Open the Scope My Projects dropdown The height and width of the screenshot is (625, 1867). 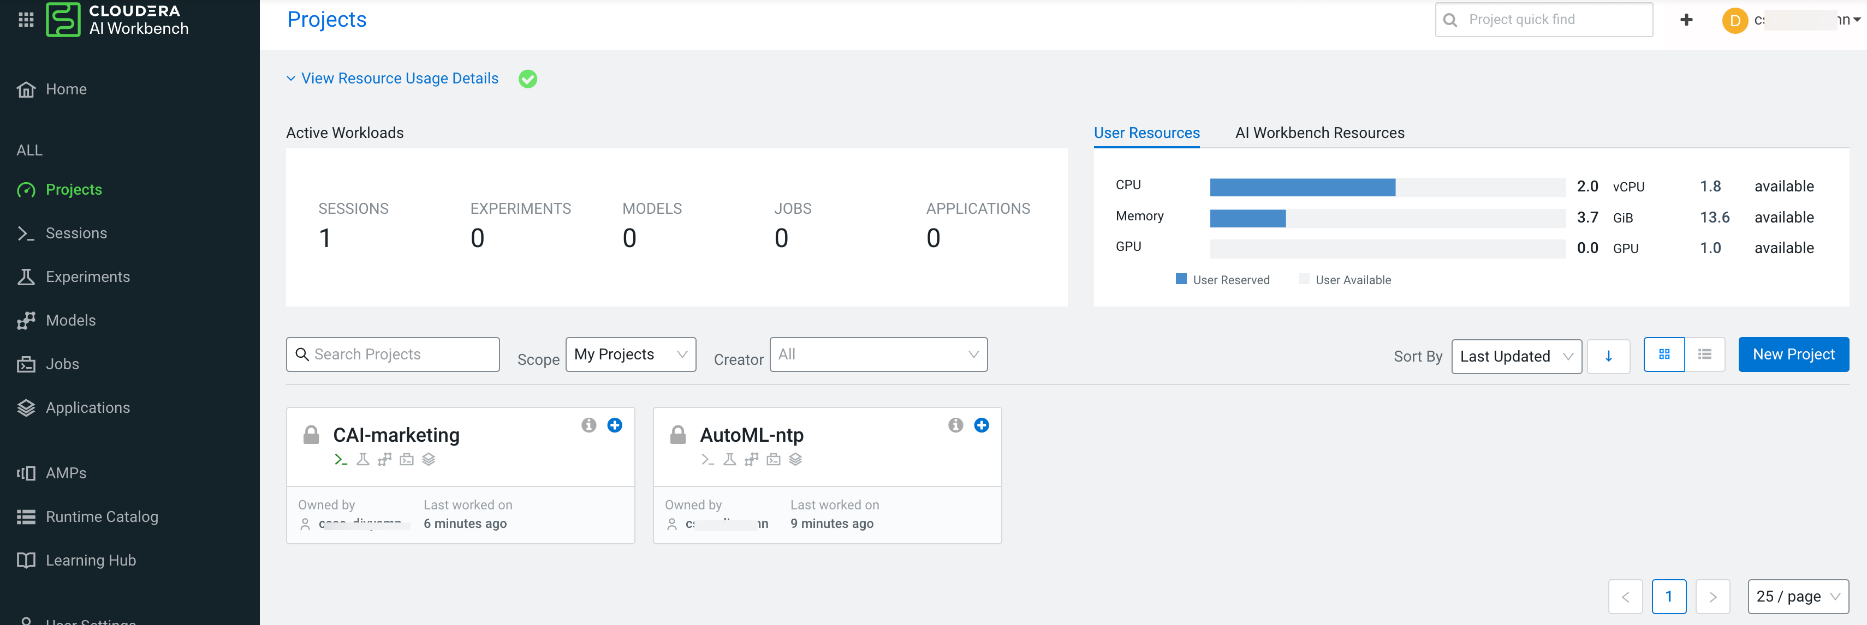pyautogui.click(x=630, y=355)
